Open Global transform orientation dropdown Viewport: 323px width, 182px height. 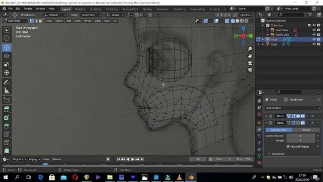tap(115, 15)
